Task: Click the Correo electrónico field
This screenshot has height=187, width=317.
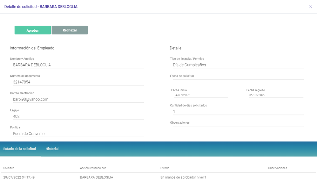Action: 78,99
